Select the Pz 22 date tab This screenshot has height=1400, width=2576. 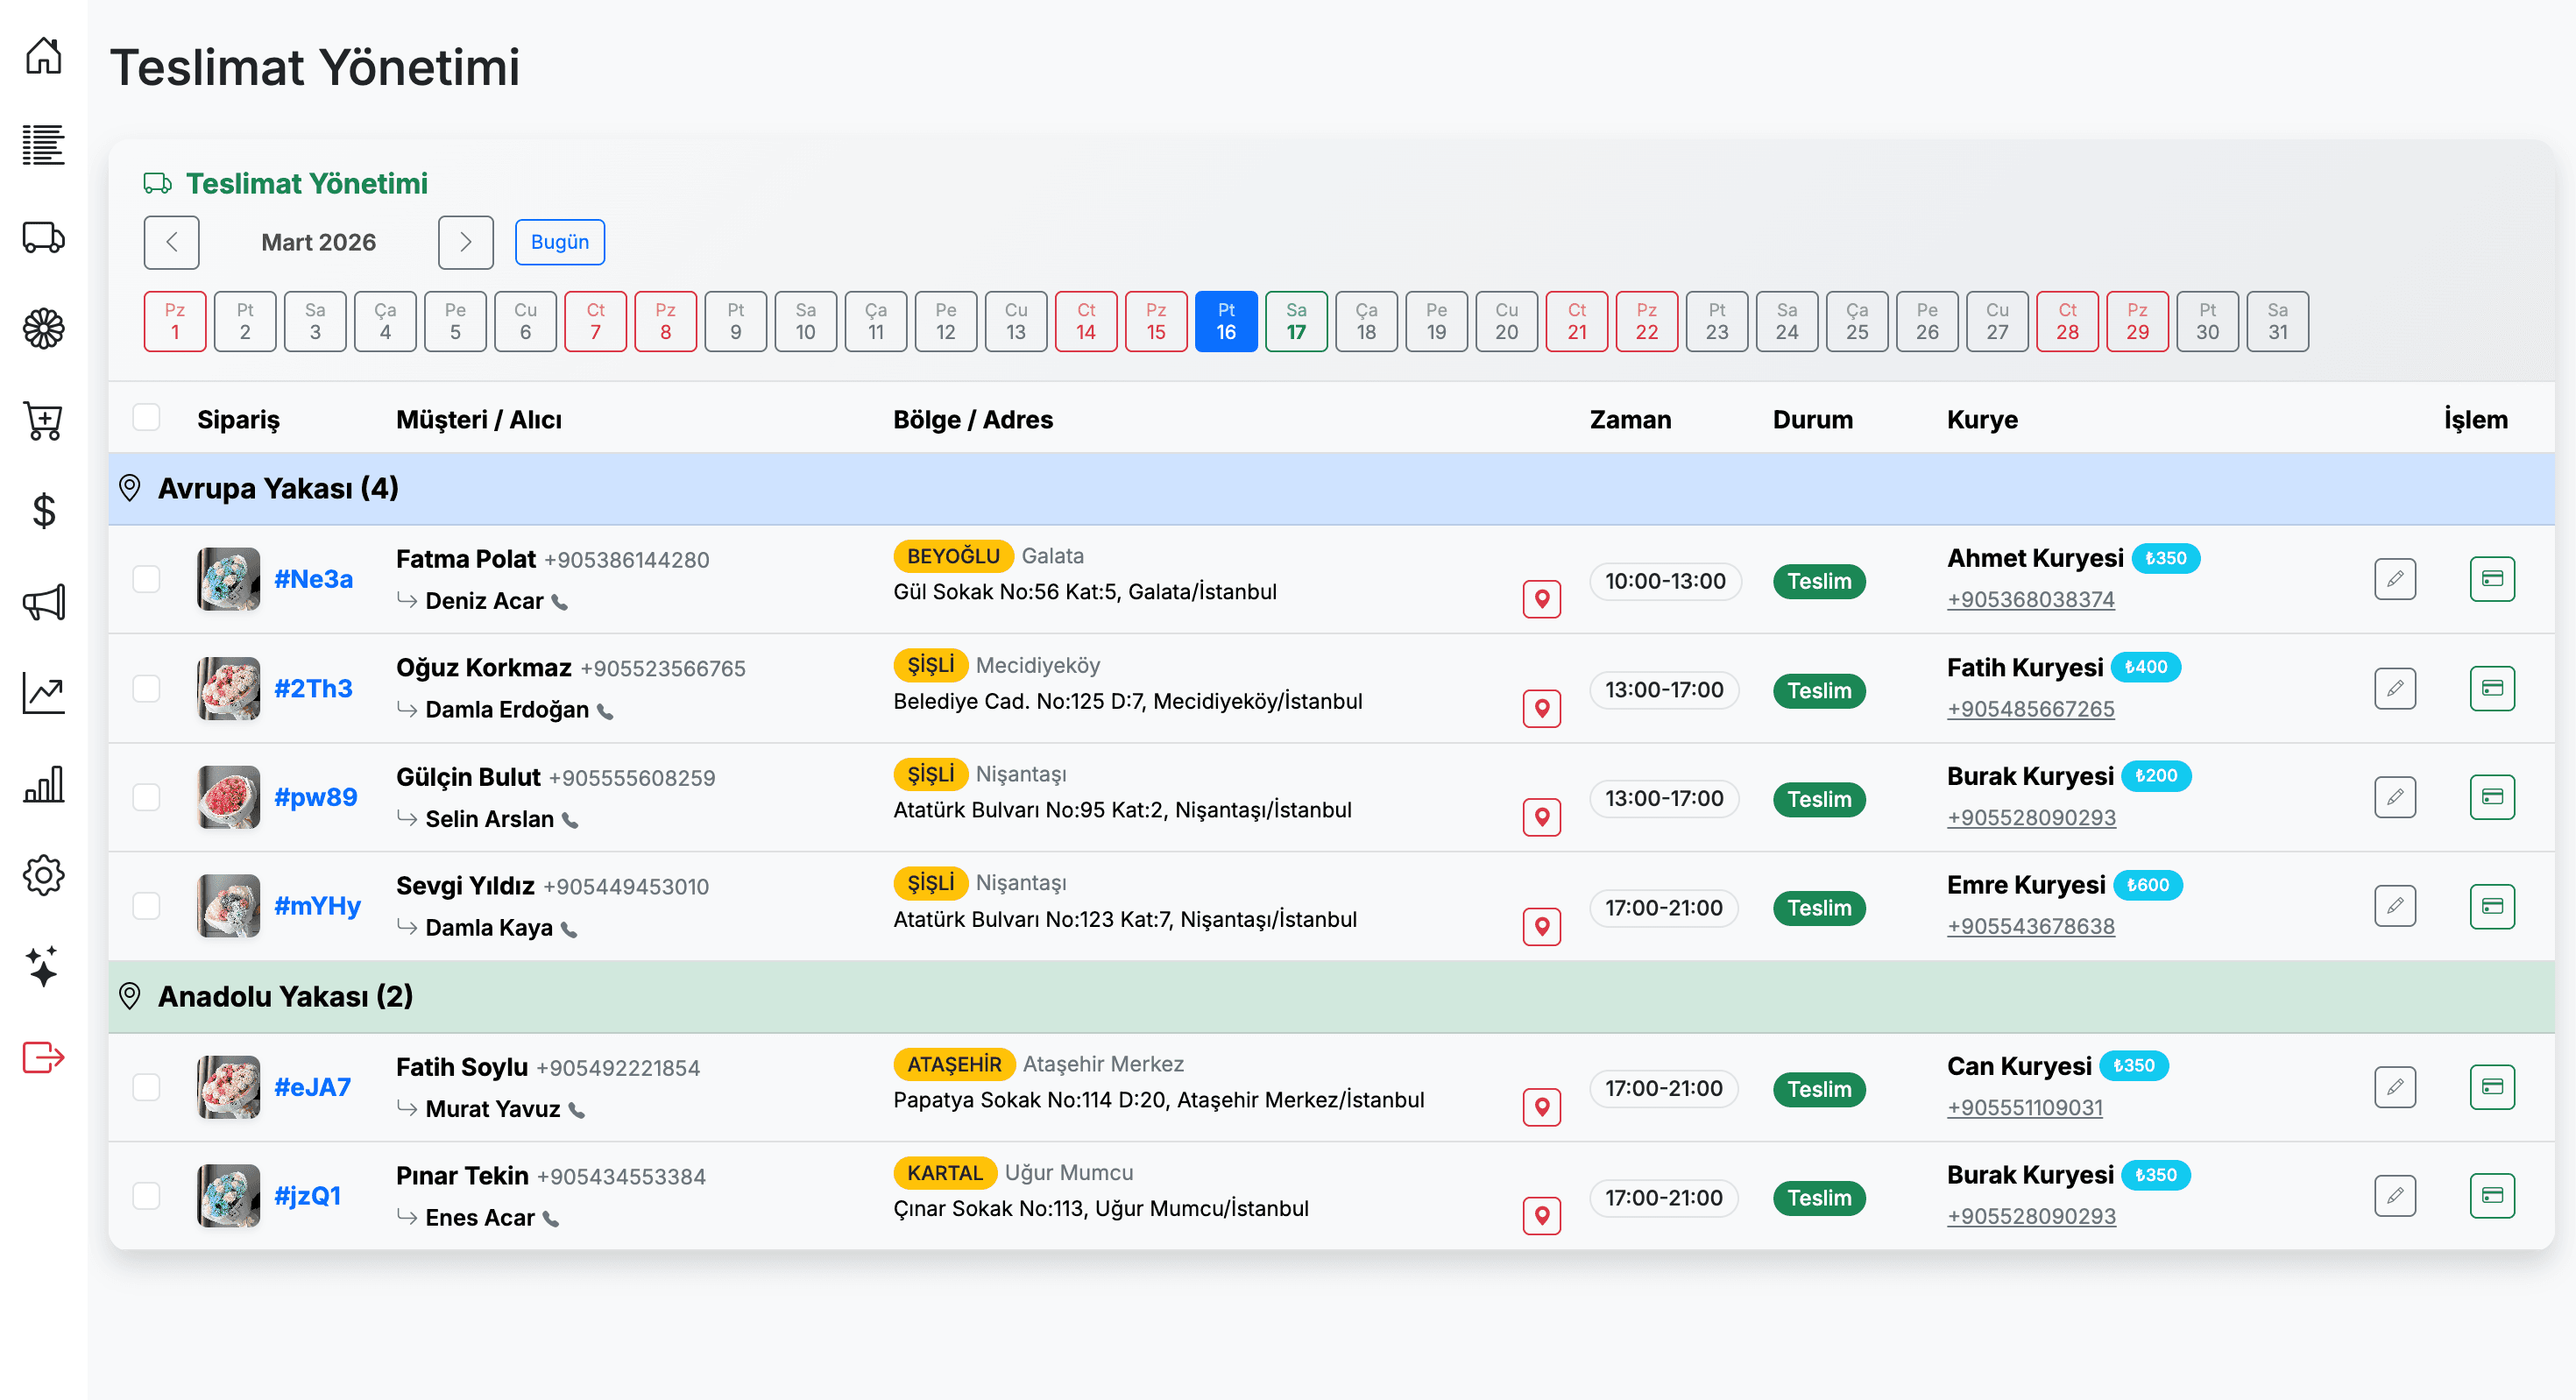tap(1646, 321)
